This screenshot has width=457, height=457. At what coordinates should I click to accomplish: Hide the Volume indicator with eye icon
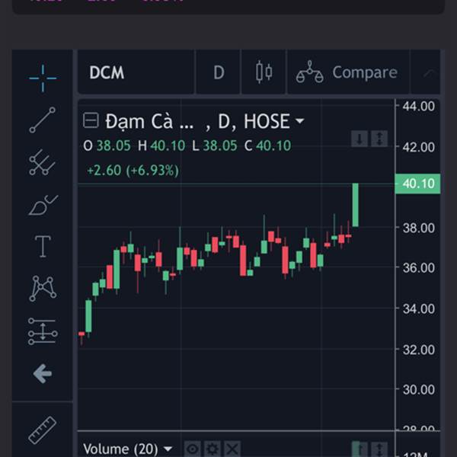(x=193, y=449)
